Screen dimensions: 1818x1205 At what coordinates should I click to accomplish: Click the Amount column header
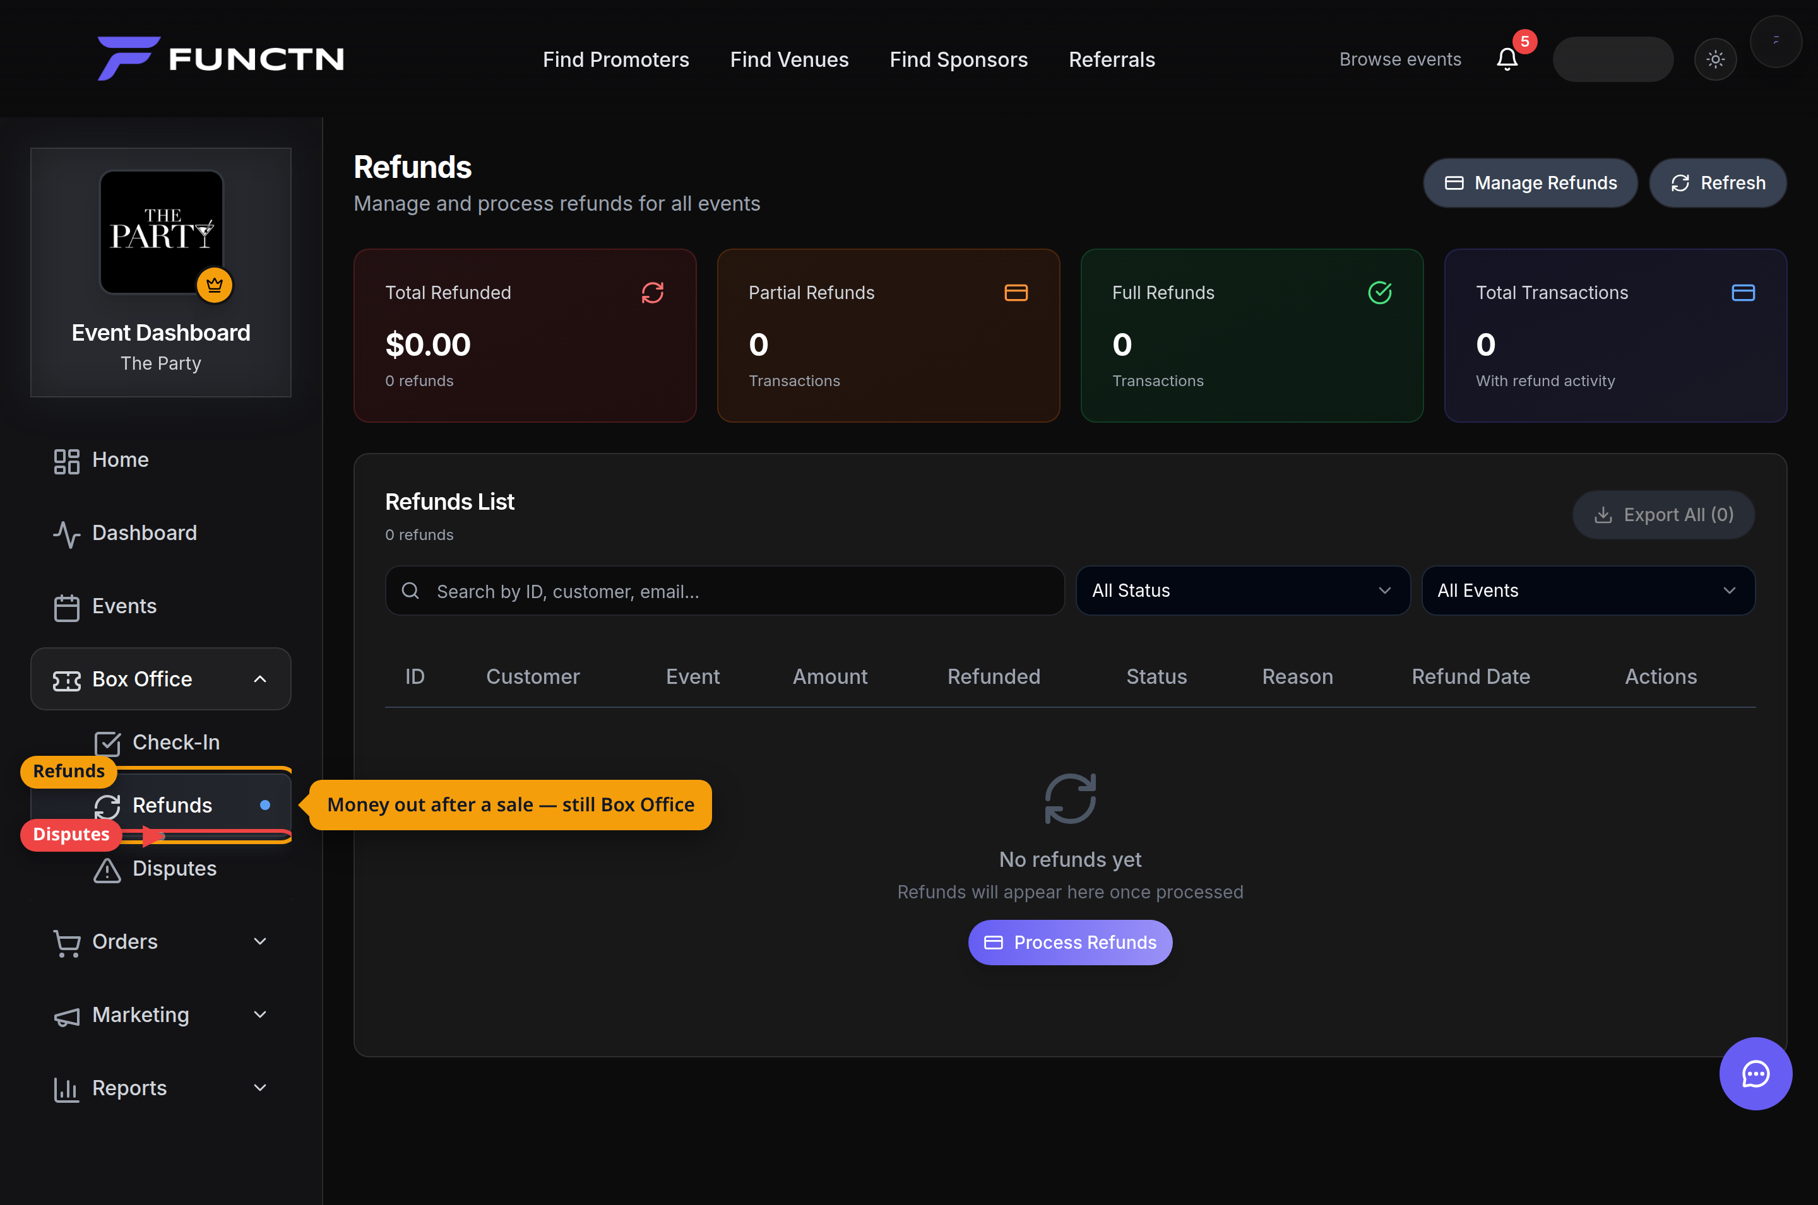[830, 676]
